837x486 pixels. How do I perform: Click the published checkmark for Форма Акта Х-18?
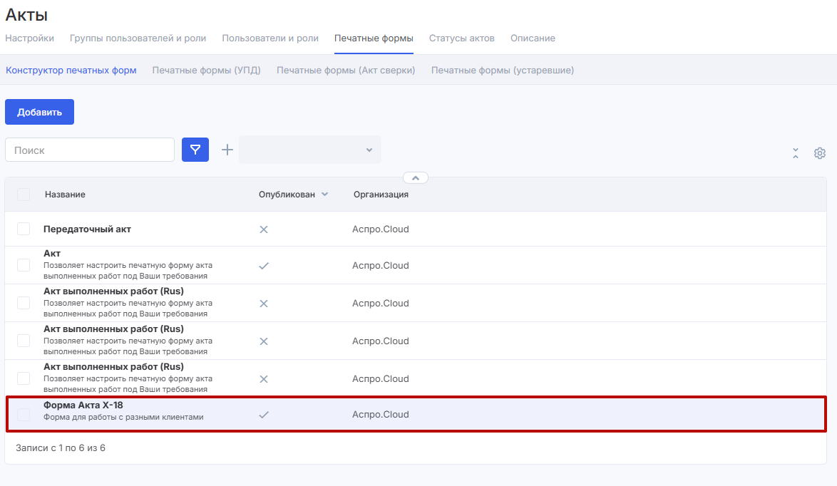pyautogui.click(x=263, y=415)
